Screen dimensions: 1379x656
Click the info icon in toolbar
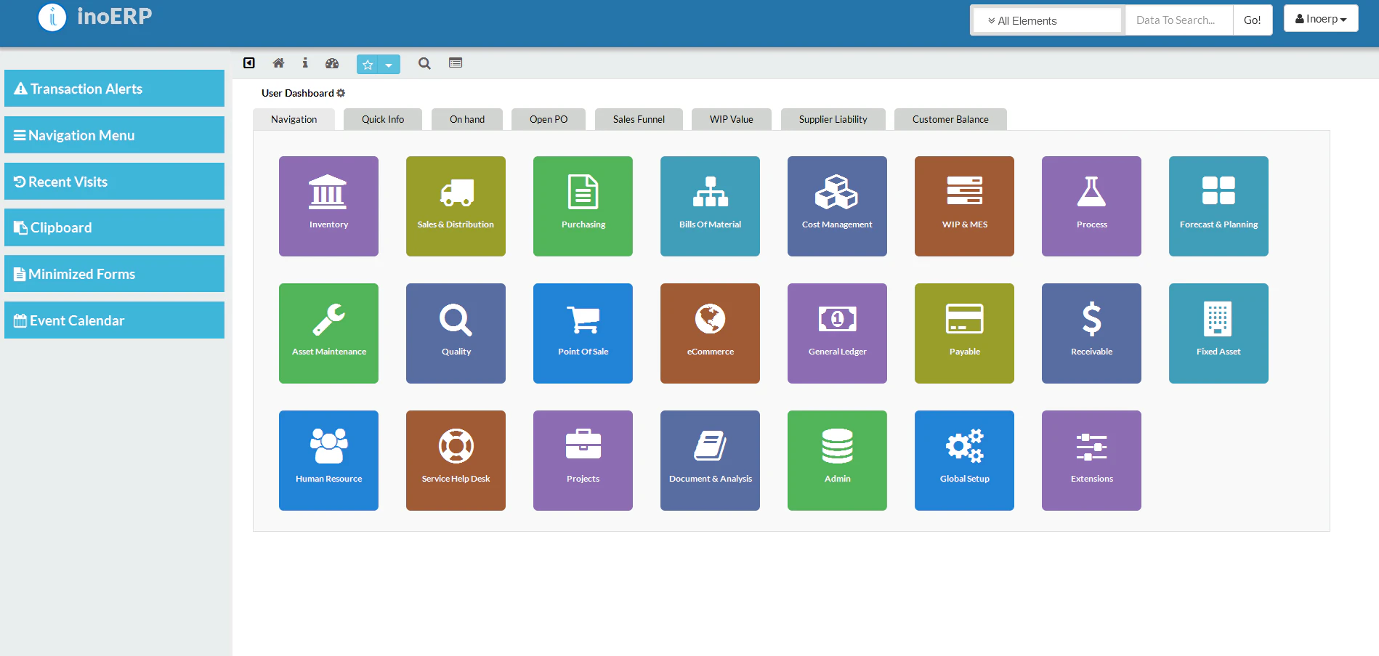coord(305,63)
